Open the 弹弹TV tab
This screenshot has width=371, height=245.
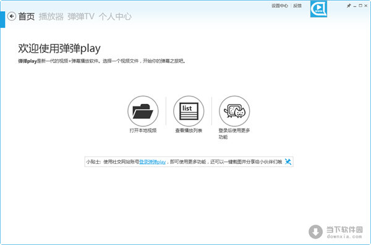(x=80, y=17)
